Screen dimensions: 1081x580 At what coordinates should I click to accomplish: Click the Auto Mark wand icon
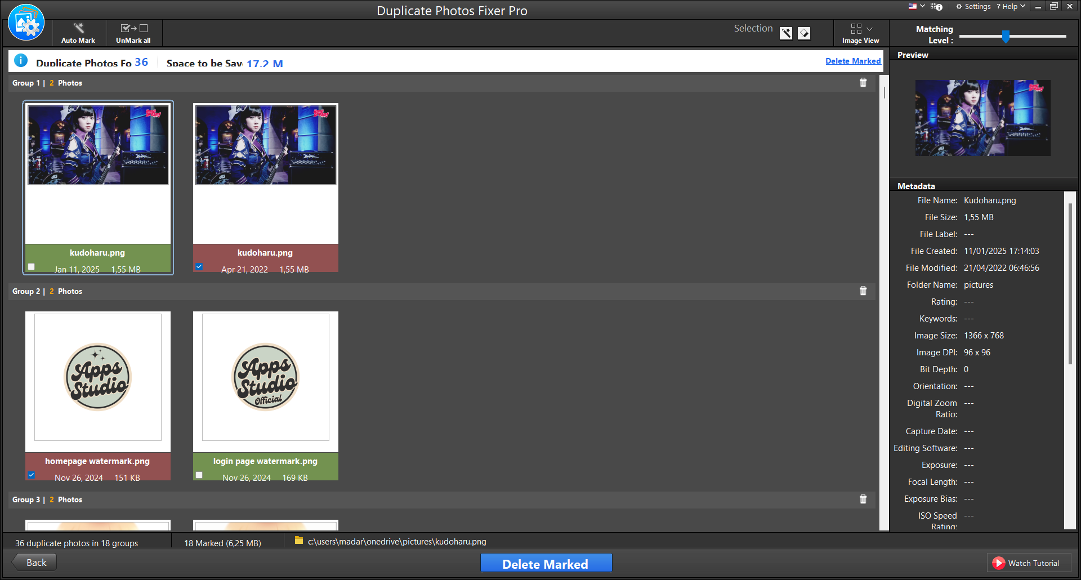click(x=78, y=28)
